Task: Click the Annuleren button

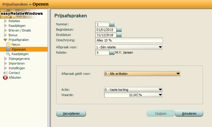Action: click(189, 113)
